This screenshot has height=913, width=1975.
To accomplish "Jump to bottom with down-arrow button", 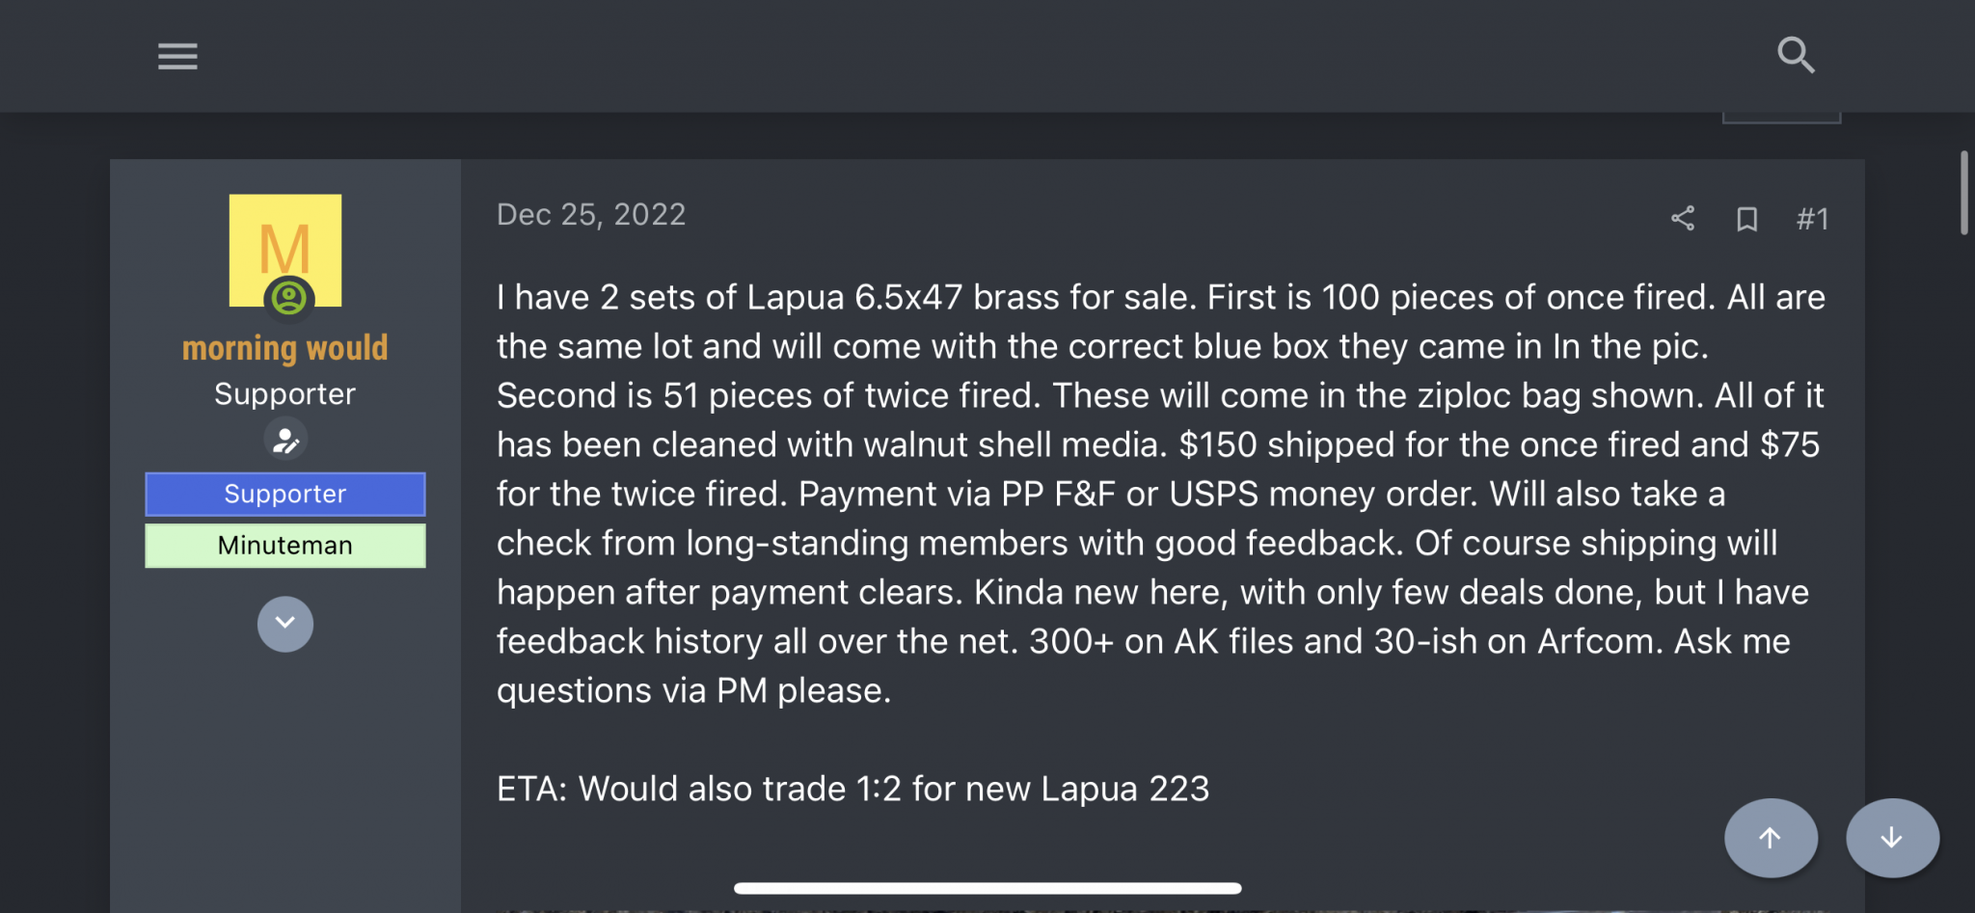I will 1892,838.
